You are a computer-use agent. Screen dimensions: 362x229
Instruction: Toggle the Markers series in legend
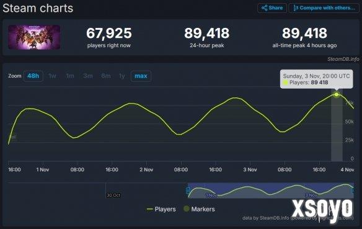199,209
